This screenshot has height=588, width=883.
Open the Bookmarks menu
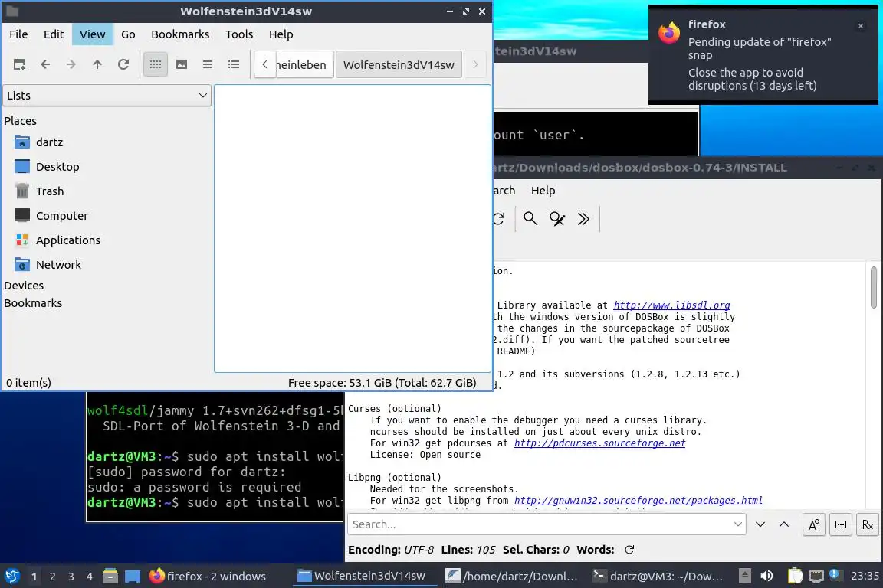pyautogui.click(x=180, y=34)
